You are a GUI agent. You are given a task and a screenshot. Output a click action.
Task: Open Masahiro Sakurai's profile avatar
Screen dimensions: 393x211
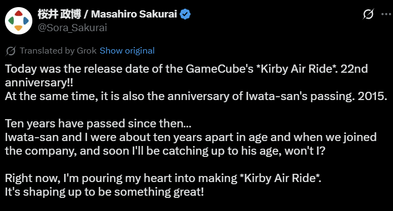19,21
